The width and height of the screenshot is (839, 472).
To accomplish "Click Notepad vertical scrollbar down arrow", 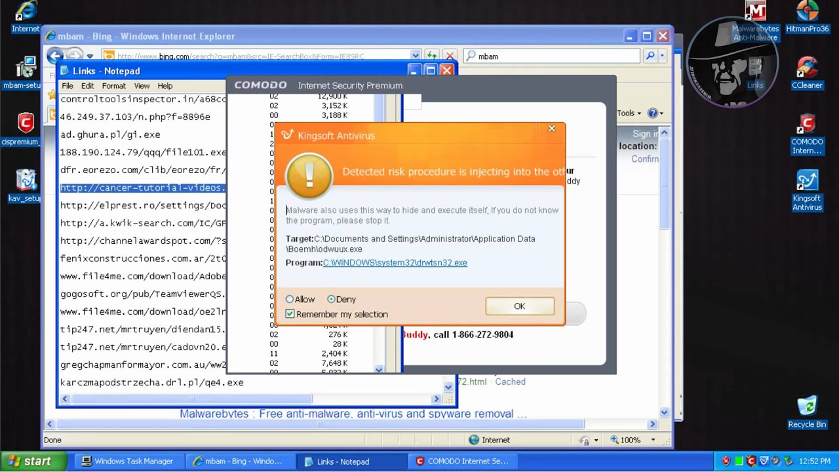I will pos(448,387).
